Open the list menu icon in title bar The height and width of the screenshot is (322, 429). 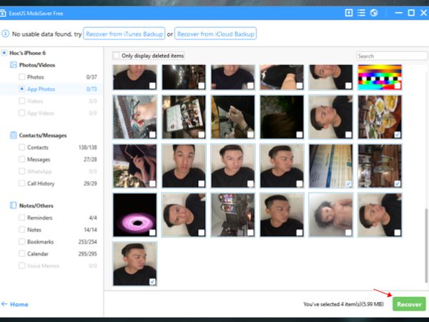pyautogui.click(x=361, y=13)
